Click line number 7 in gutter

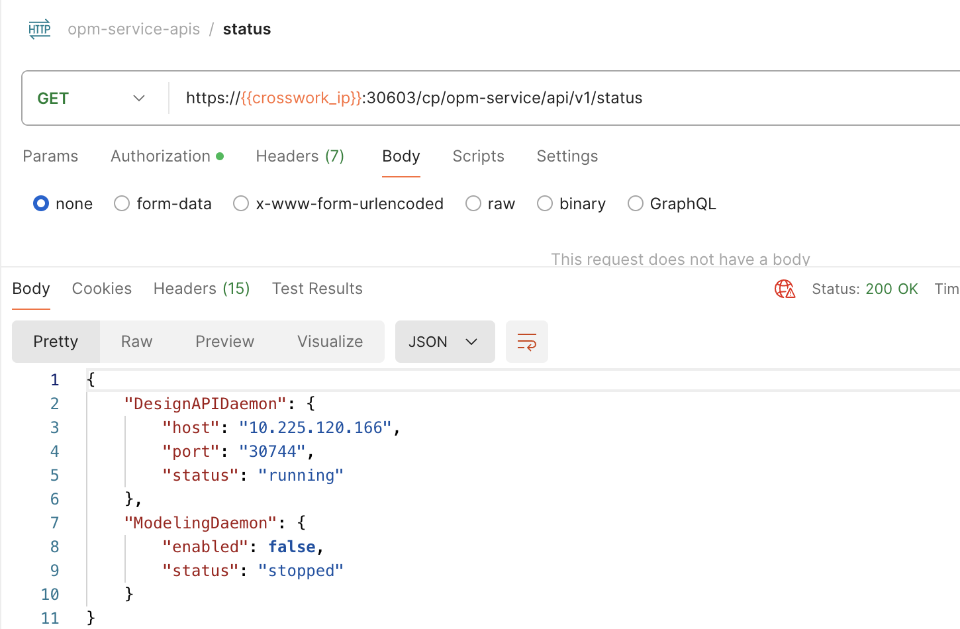(x=54, y=523)
